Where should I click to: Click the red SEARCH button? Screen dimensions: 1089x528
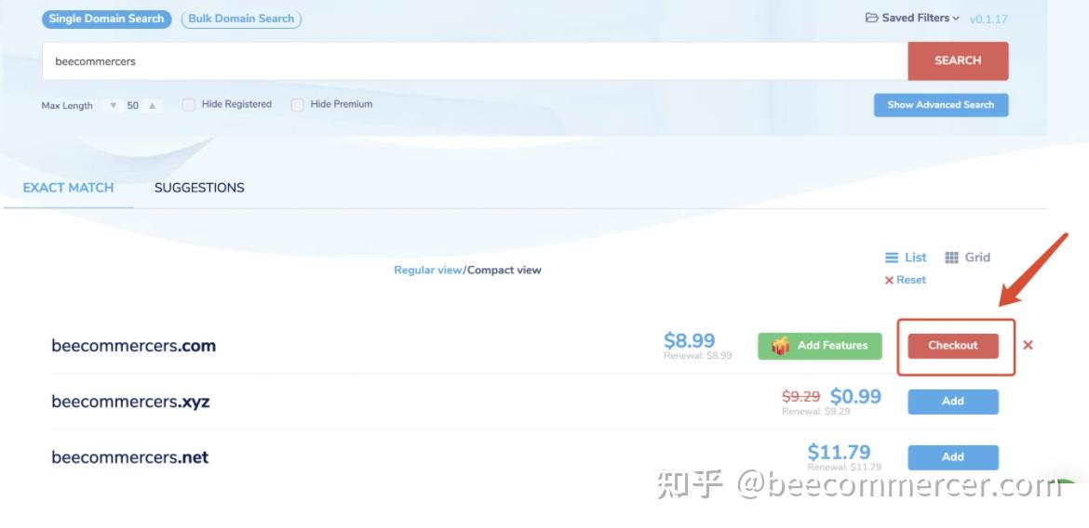[958, 61]
